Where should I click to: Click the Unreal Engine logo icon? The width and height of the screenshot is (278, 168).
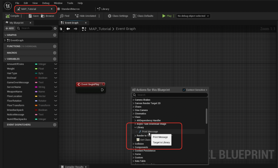(x=8, y=6)
